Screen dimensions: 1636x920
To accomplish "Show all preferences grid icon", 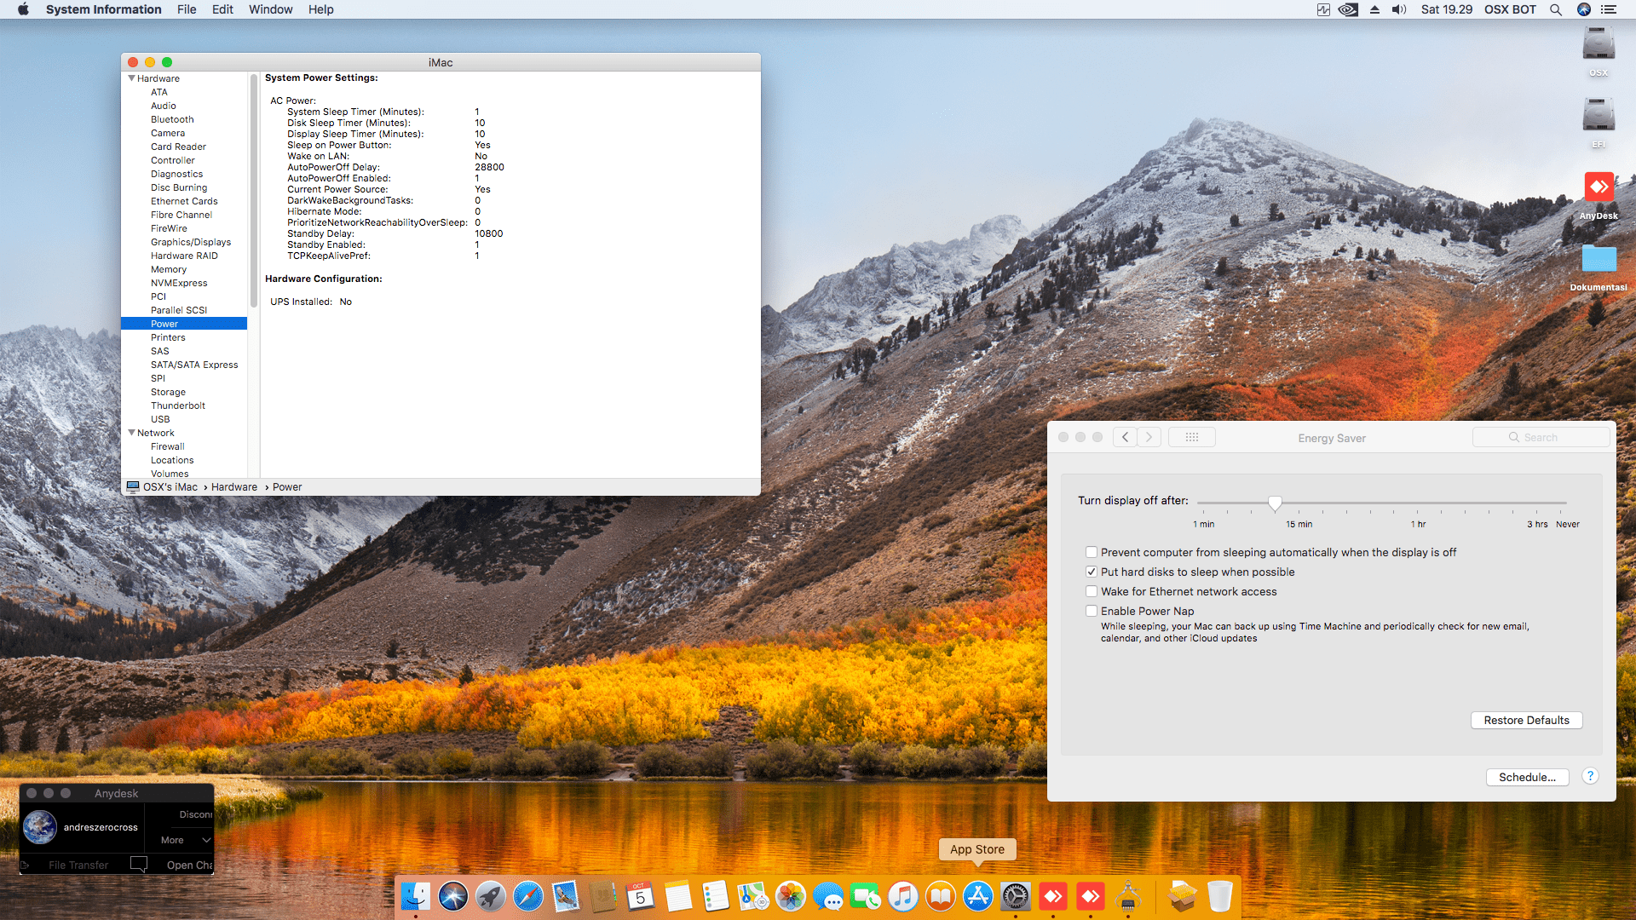I will click(1191, 437).
